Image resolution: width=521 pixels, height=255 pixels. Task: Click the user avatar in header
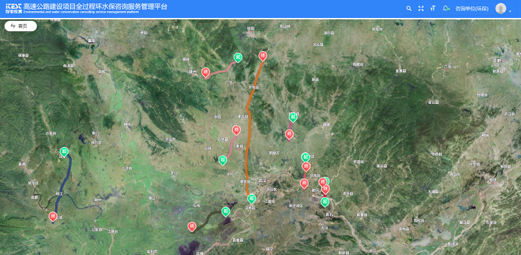pyautogui.click(x=500, y=8)
